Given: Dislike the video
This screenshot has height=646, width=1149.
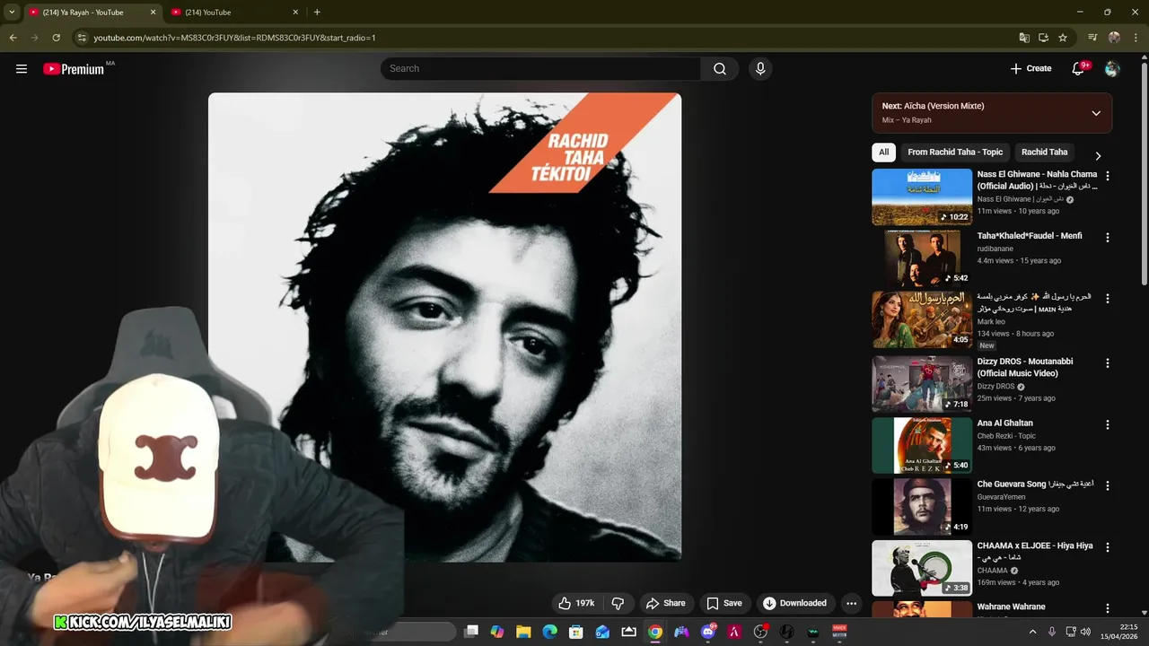Looking at the screenshot, I should pyautogui.click(x=618, y=603).
